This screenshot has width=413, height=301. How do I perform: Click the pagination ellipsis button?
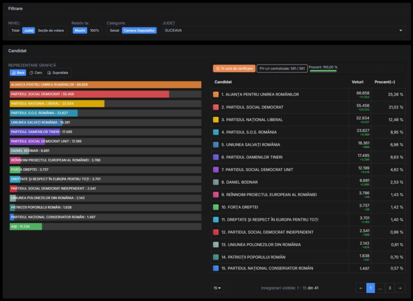[x=380, y=288]
